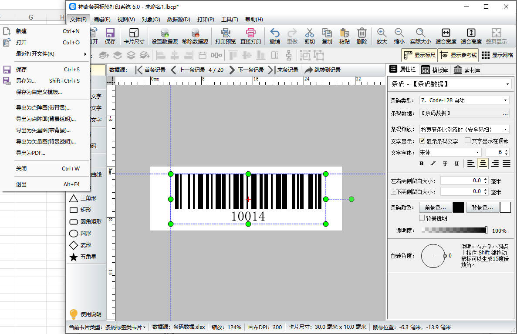The height and width of the screenshot is (334, 517).
Task: Click Fit Height (适合高度) icon
Action: click(471, 36)
